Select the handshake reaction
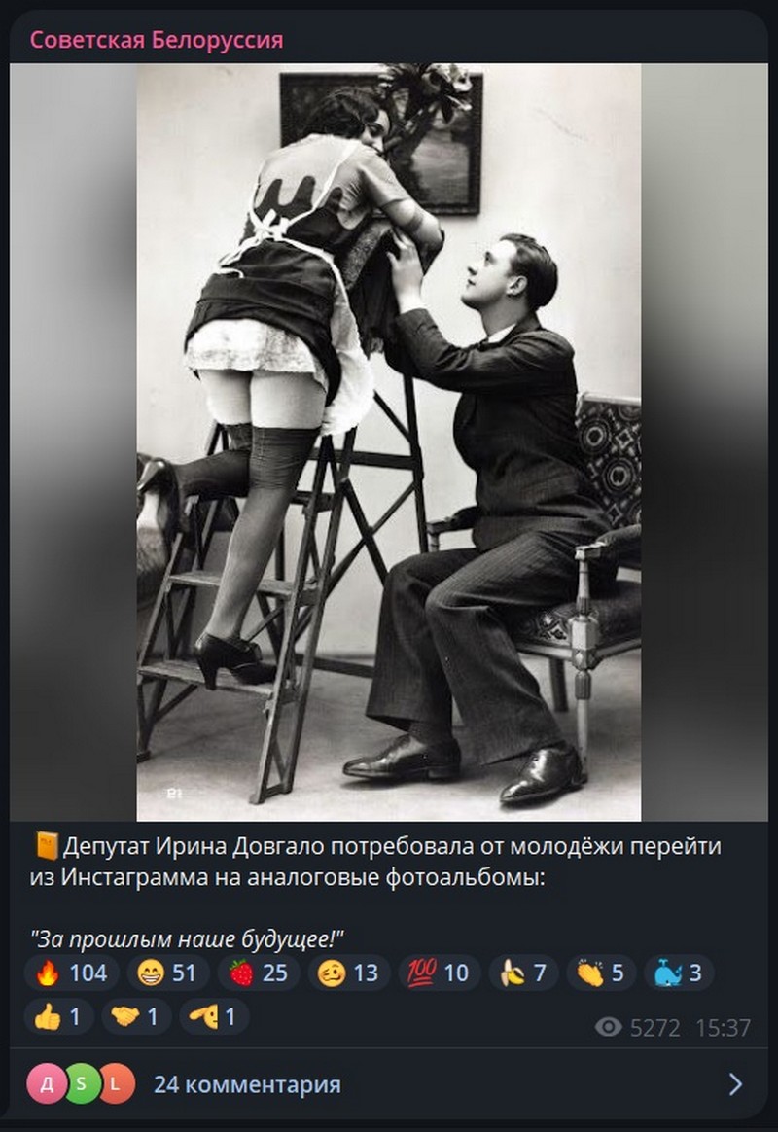 point(136,1015)
